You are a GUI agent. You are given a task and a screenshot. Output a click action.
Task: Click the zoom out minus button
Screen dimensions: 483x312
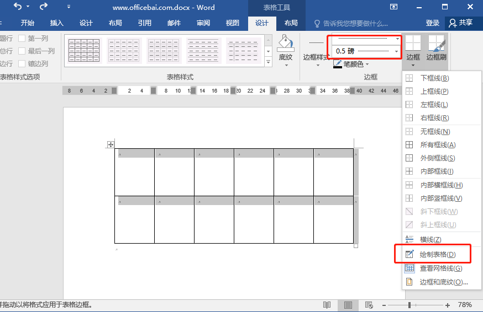pos(384,305)
